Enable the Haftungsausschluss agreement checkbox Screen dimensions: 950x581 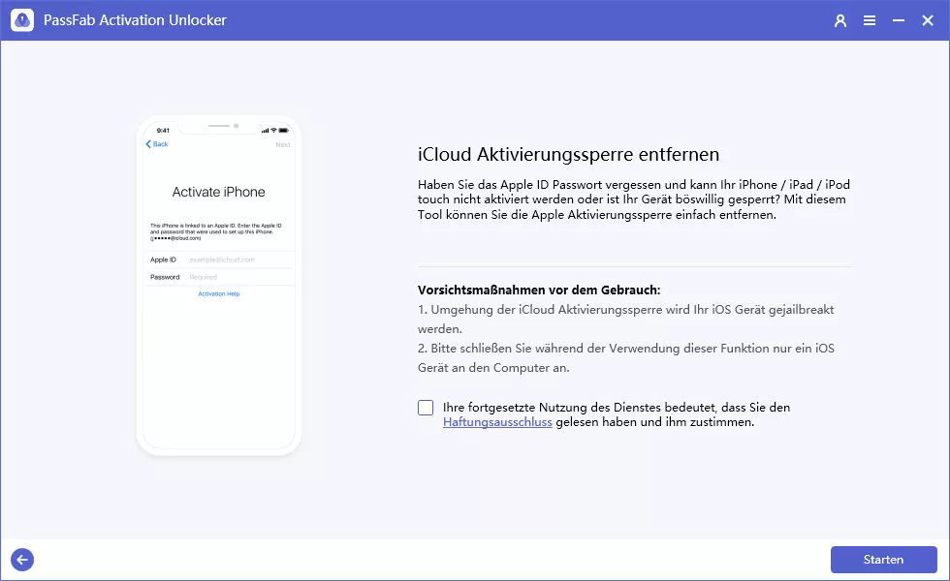click(425, 407)
